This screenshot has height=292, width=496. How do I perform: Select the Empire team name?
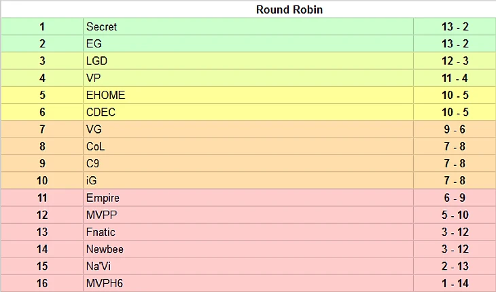point(103,198)
